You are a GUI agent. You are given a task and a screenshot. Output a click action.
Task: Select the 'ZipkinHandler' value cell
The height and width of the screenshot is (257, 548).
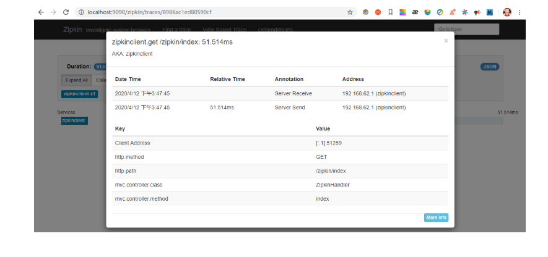click(333, 185)
